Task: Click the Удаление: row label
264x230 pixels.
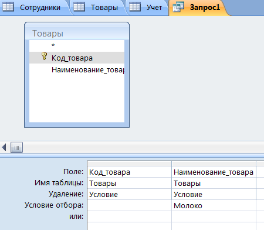Action: pos(66,194)
